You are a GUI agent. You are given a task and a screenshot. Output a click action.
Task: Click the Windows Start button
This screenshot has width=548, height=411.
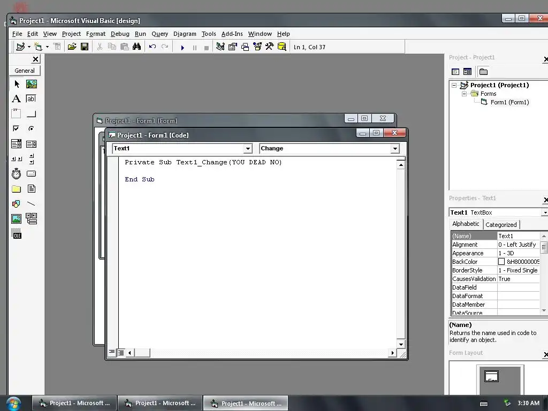point(13,404)
